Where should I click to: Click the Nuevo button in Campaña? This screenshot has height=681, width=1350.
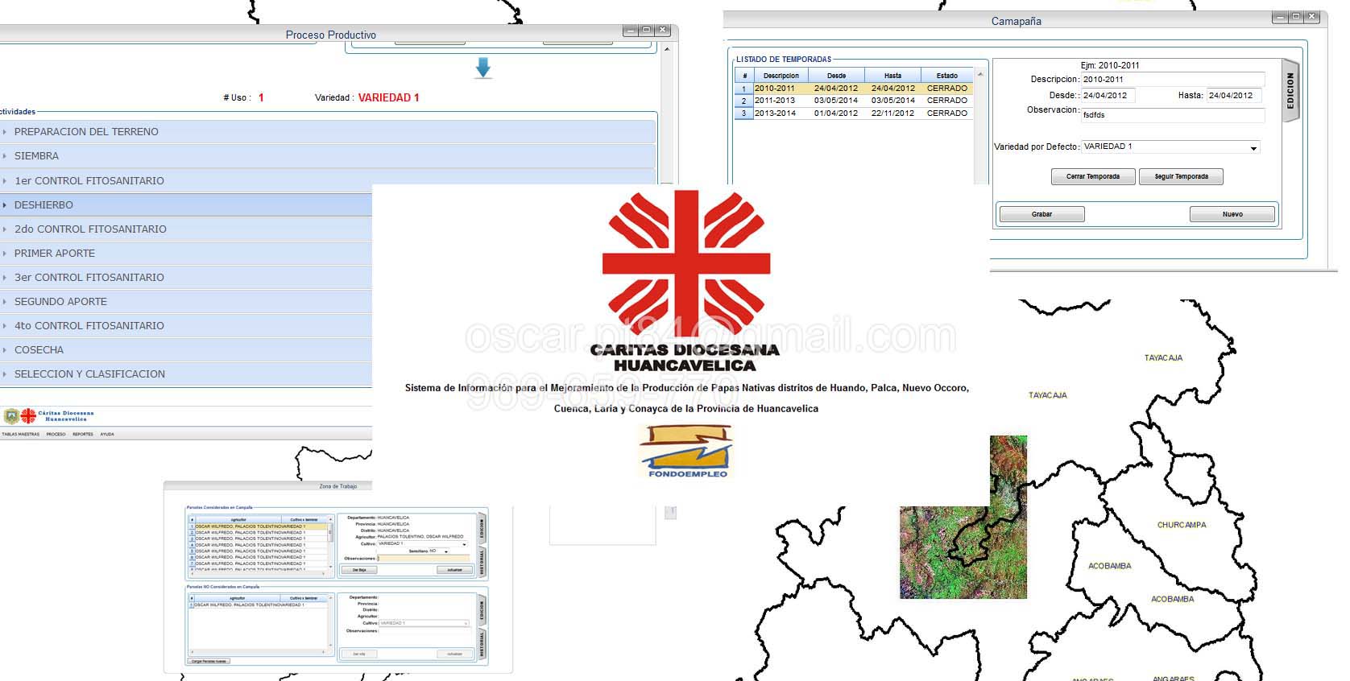(1232, 214)
